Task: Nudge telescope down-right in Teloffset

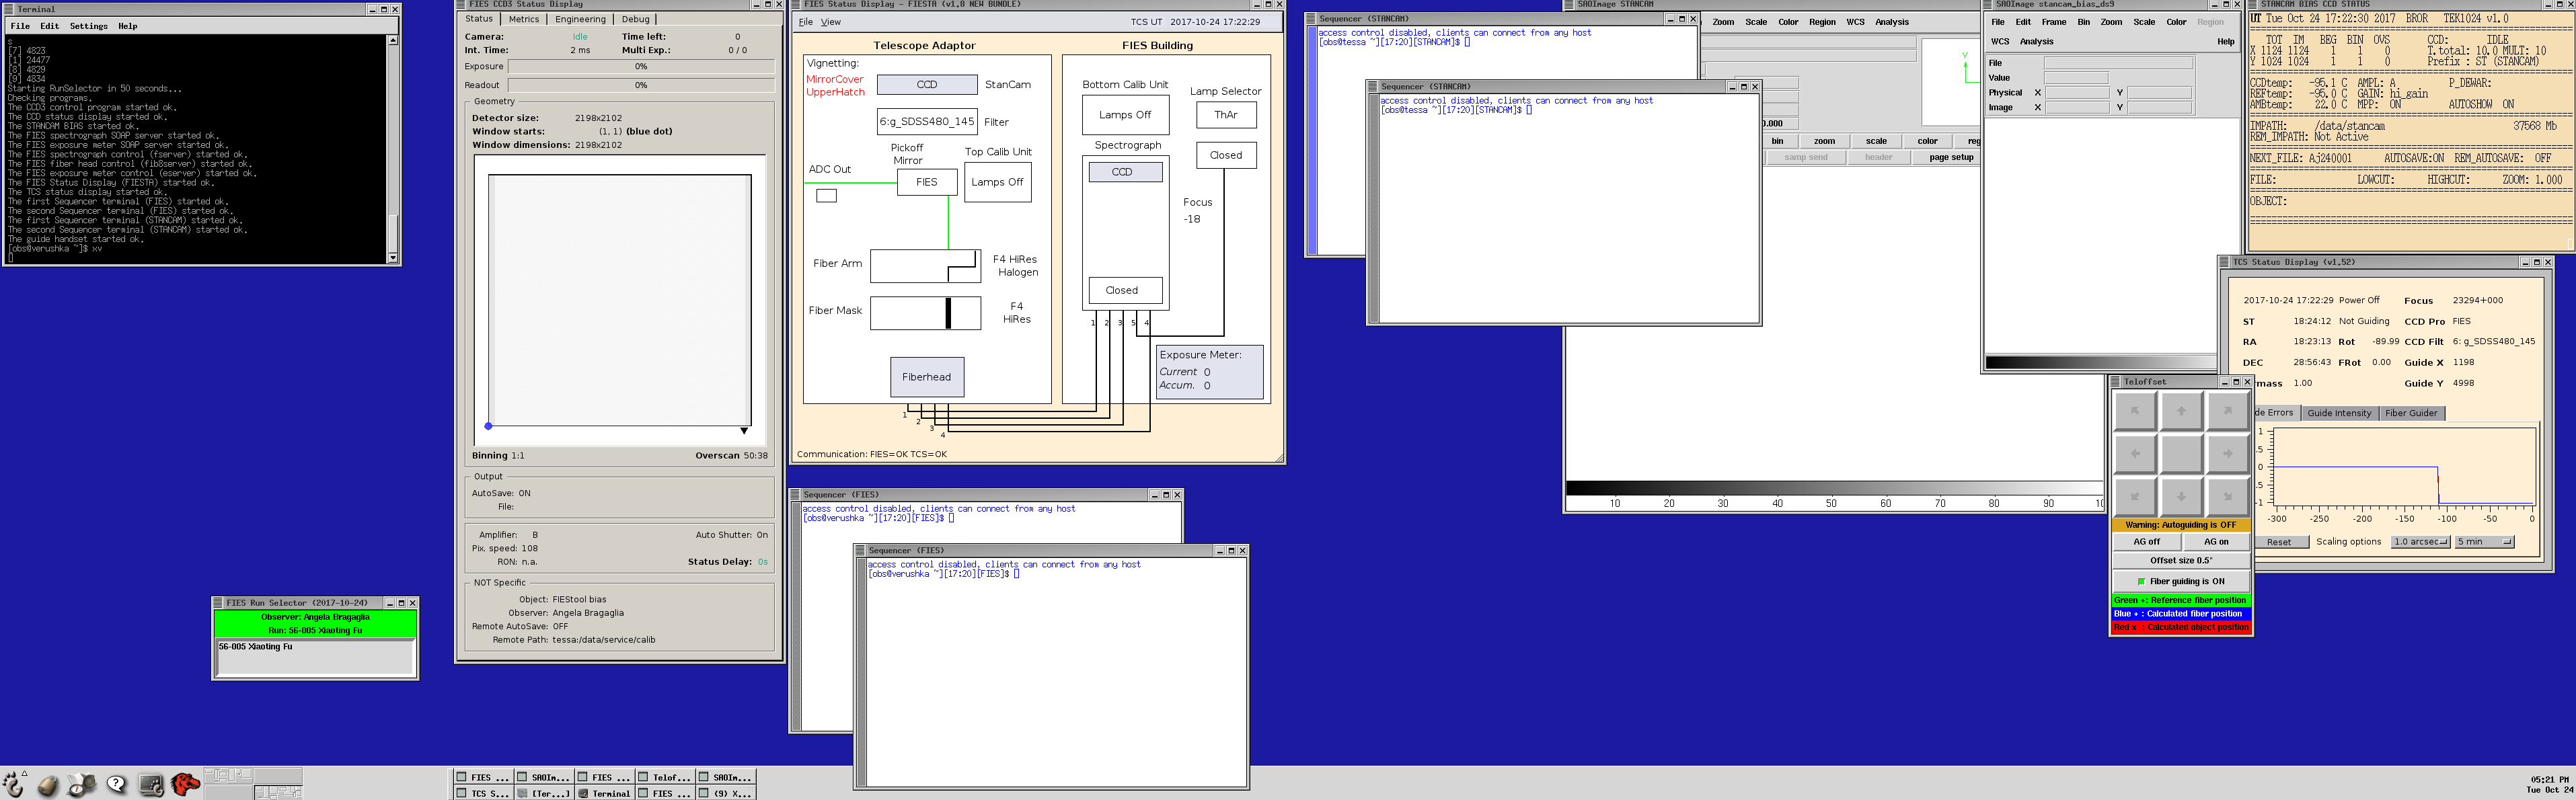Action: pyautogui.click(x=2227, y=496)
